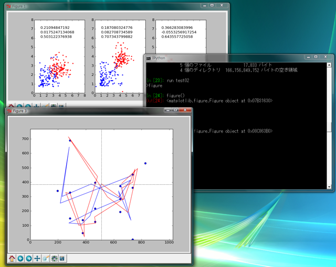Minimize the Figure 3 window
Viewport: 336px width, 267px height.
(168, 110)
